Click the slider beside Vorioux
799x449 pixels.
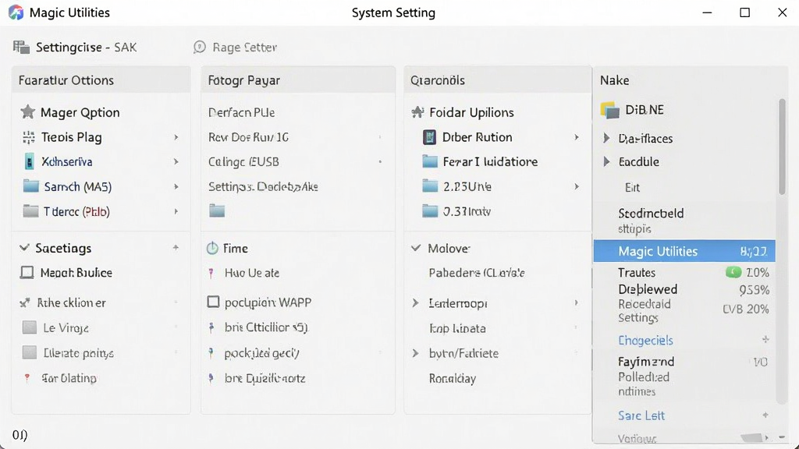(x=752, y=438)
